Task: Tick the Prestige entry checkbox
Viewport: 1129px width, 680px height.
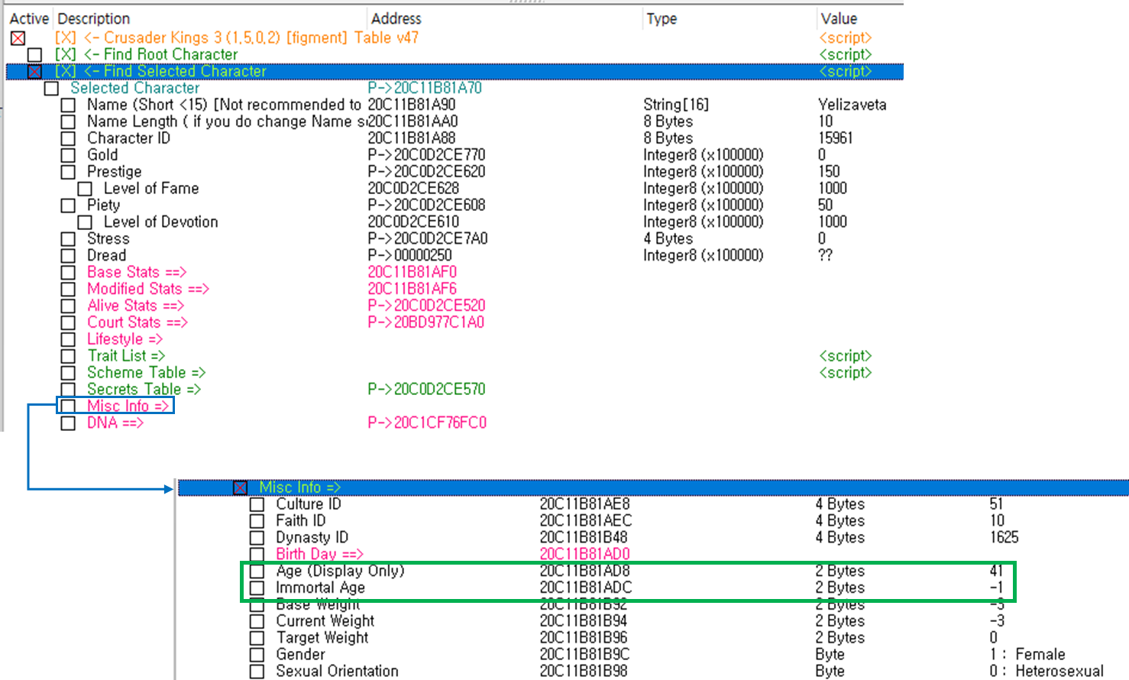Action: [68, 173]
